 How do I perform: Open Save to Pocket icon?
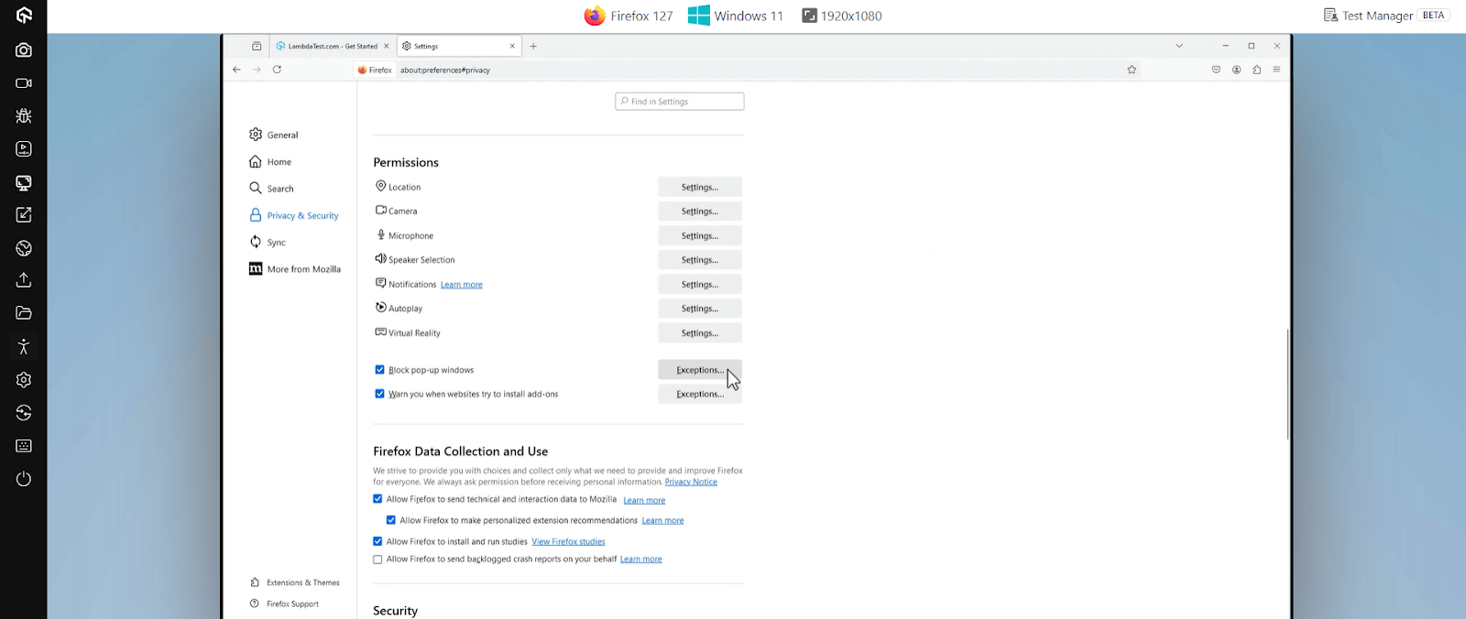(x=1216, y=70)
